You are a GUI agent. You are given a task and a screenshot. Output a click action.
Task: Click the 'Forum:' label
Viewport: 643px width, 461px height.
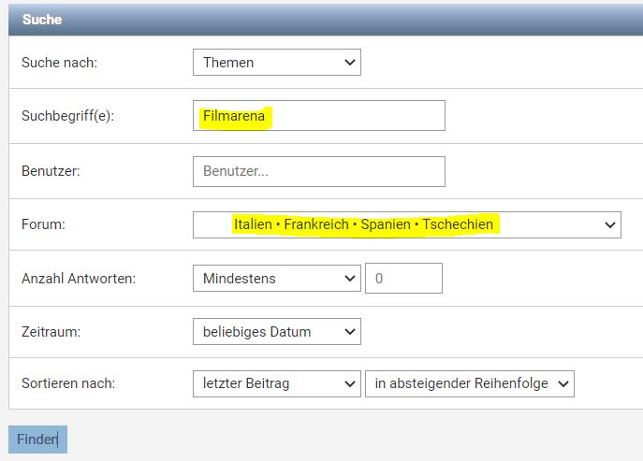(x=43, y=225)
